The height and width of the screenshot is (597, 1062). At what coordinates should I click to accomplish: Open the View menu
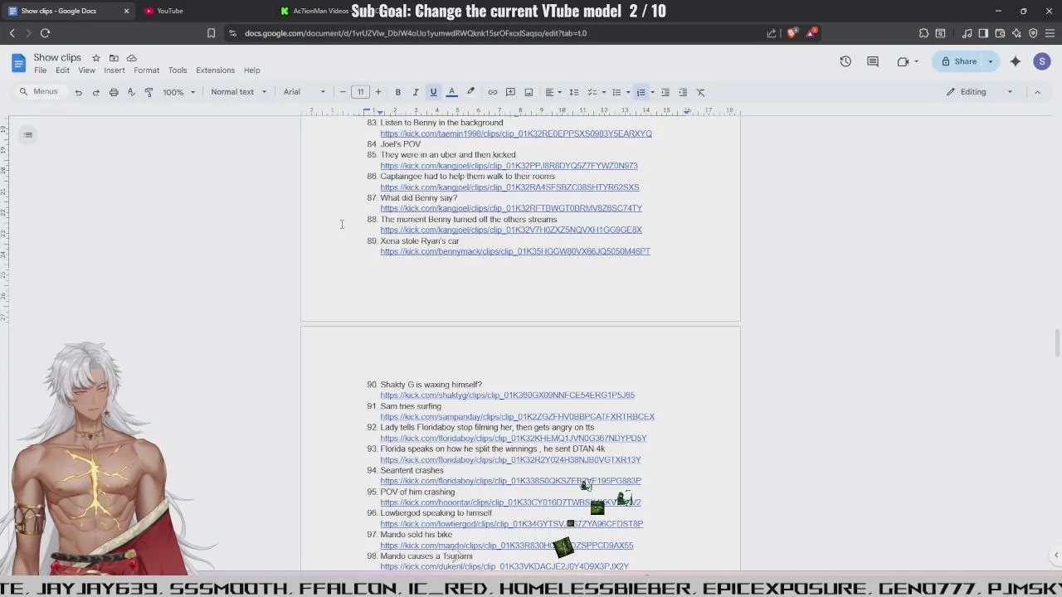(86, 70)
